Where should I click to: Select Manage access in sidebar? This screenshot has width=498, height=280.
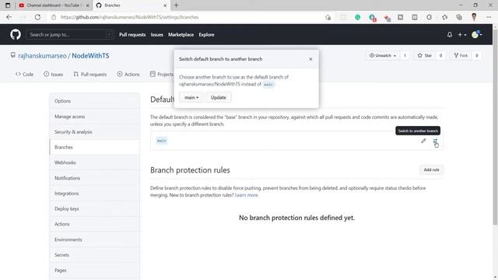[95, 117]
